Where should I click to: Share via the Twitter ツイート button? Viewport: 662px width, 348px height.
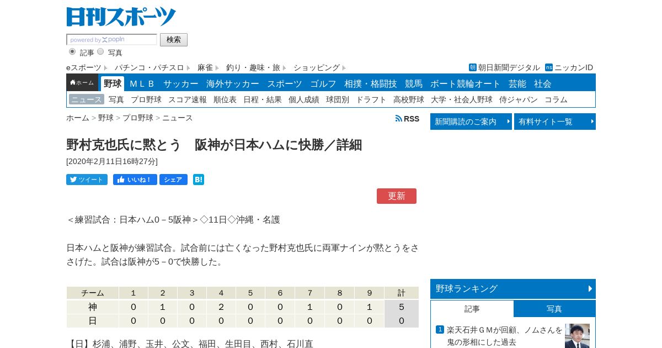click(87, 180)
